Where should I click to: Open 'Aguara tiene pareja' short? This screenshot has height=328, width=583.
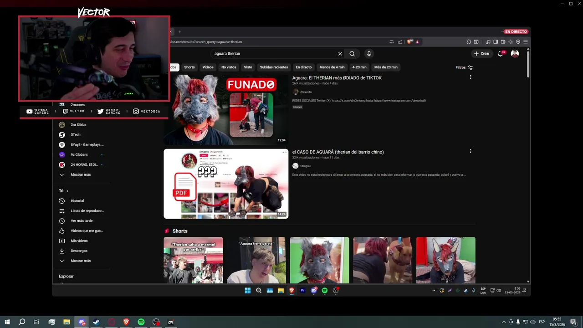pos(256,260)
